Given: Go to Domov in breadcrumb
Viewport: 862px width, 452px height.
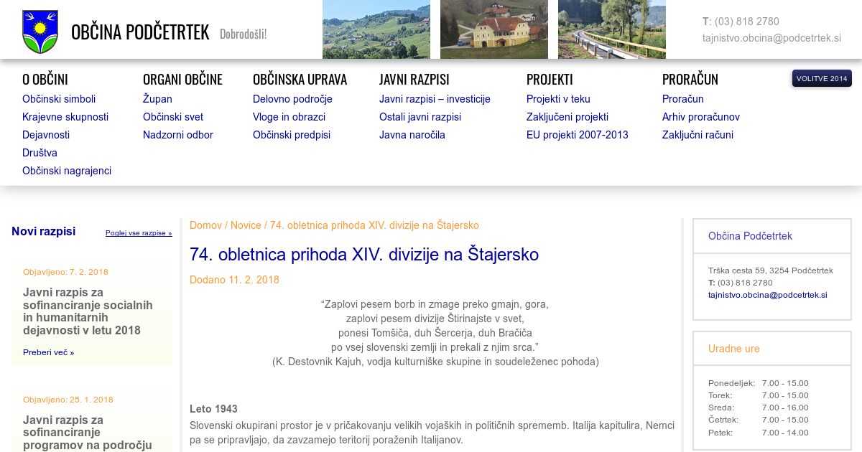Looking at the screenshot, I should pyautogui.click(x=205, y=225).
